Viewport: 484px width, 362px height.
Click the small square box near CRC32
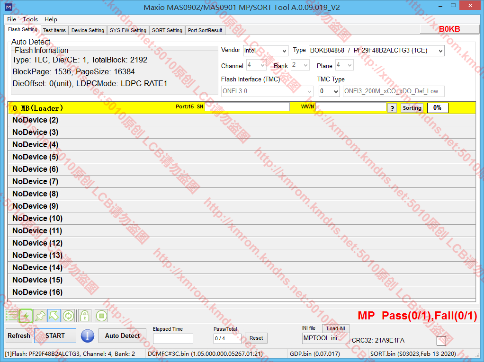coord(441,341)
